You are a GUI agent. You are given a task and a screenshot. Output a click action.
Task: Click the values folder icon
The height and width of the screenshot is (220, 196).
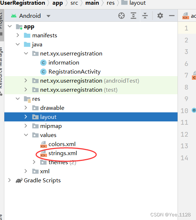[35, 135]
